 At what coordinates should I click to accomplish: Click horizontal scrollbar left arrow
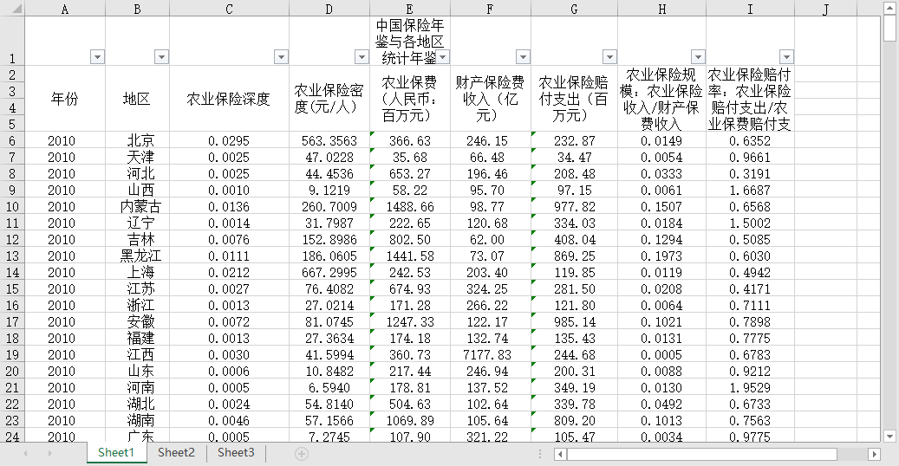coord(560,455)
